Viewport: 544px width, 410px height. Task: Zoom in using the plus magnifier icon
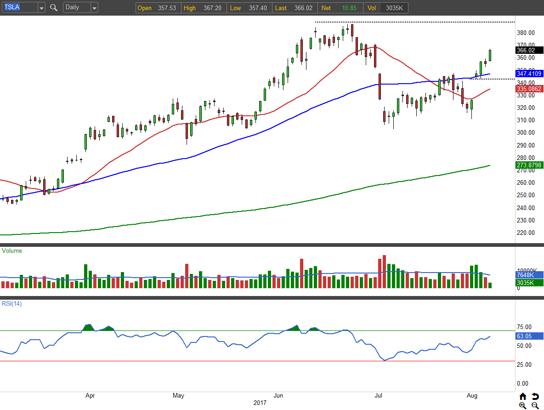point(523,405)
